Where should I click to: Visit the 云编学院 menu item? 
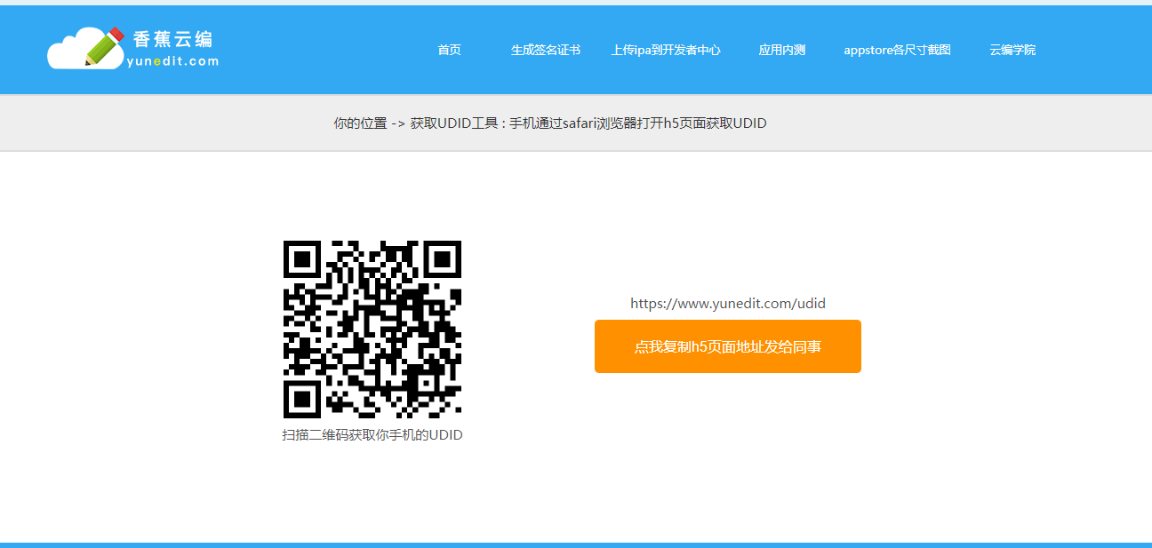coord(1012,50)
